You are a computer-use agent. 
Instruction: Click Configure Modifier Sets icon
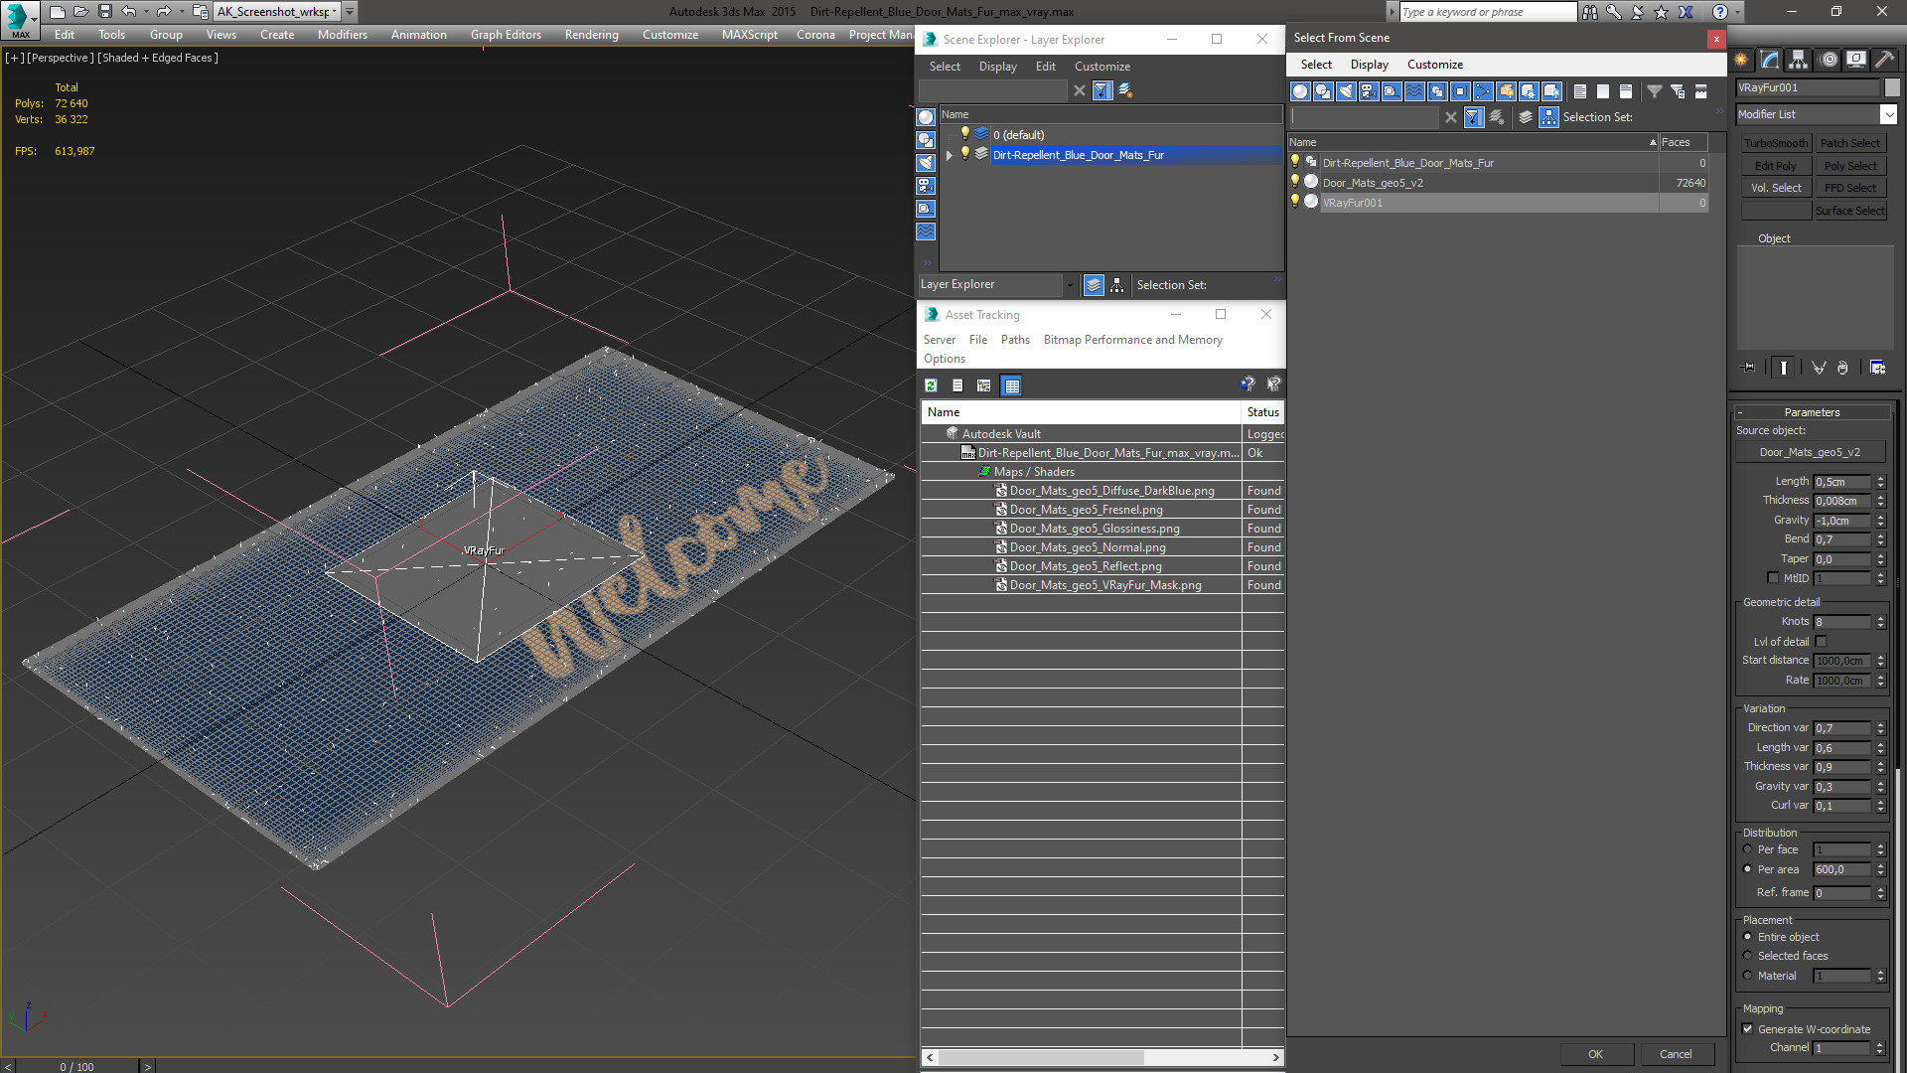(x=1878, y=368)
